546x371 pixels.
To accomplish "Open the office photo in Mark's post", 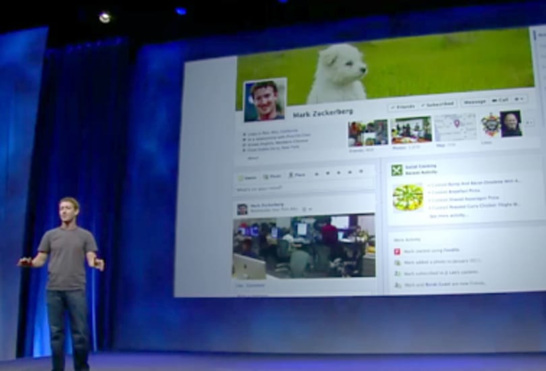I will click(x=304, y=248).
